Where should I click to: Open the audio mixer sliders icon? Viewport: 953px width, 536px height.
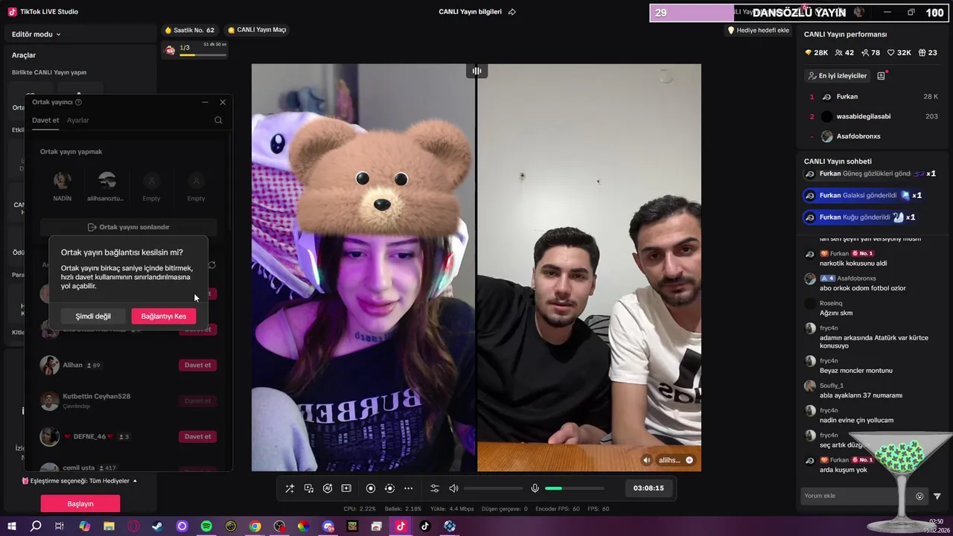[435, 488]
